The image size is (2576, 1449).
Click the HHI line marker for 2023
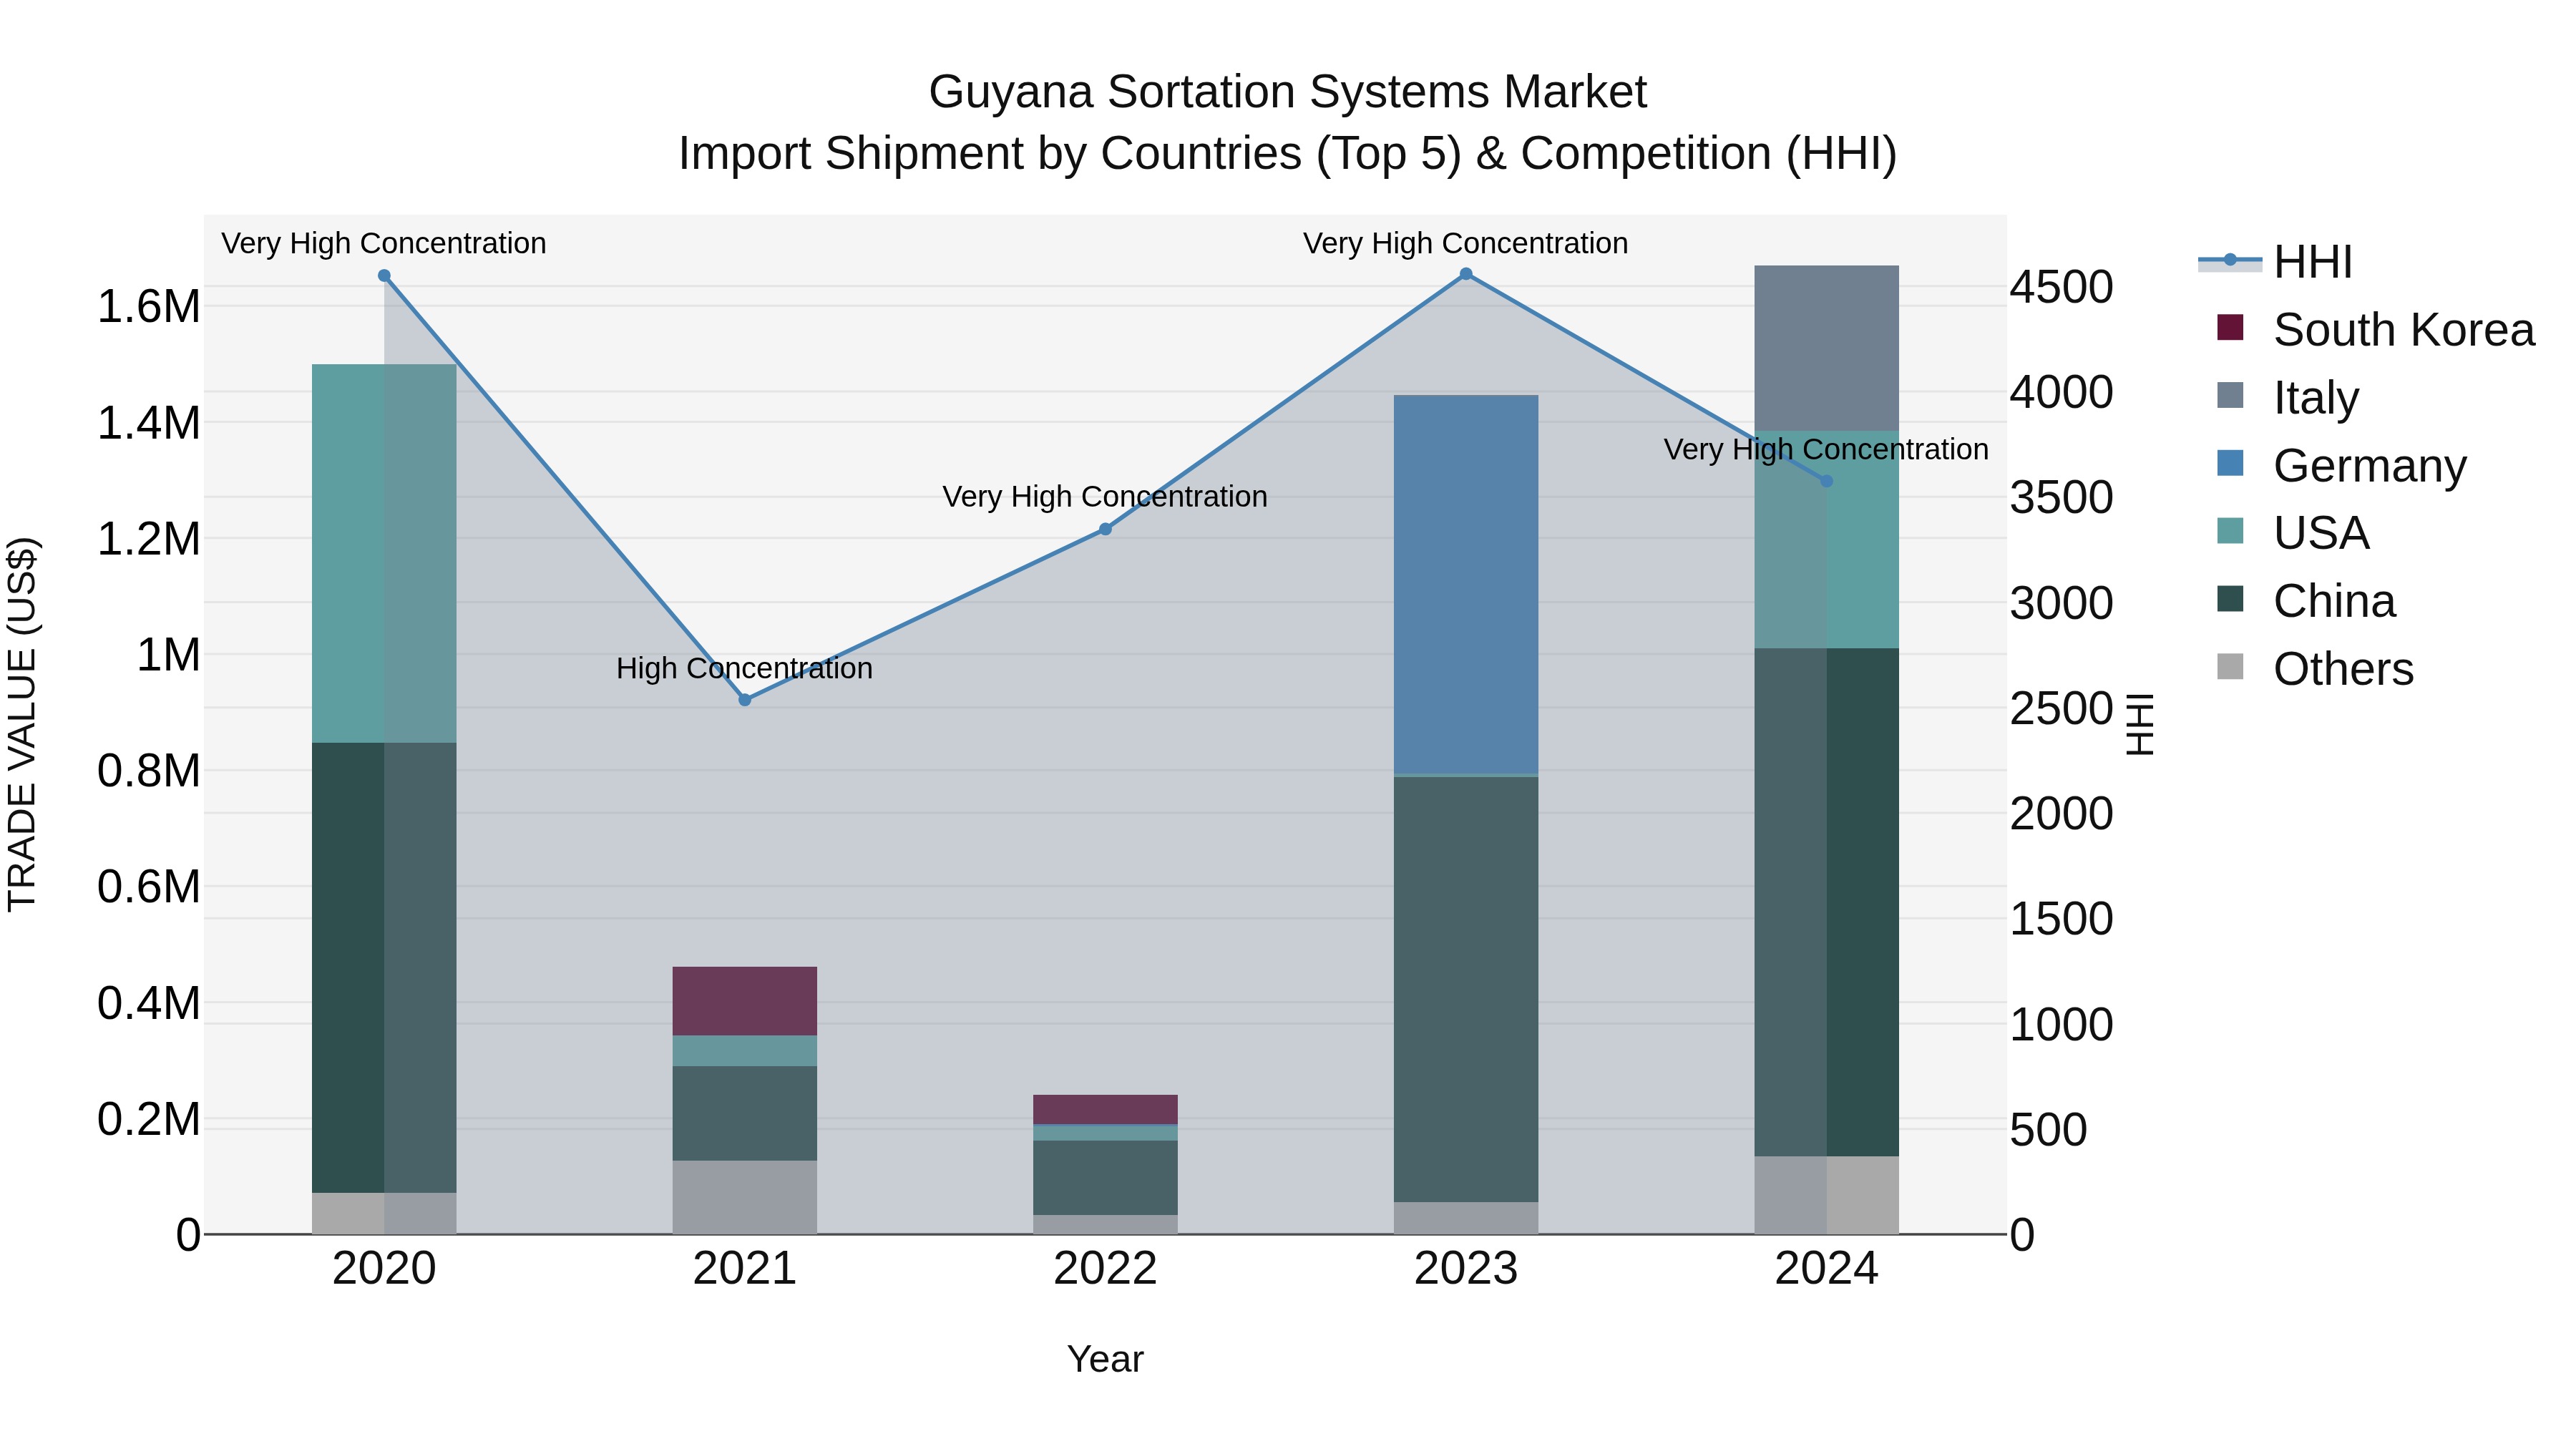[1466, 274]
